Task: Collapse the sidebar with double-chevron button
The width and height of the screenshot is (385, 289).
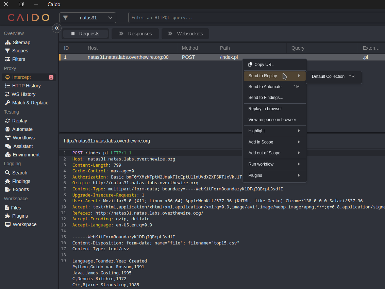Action: (57, 28)
